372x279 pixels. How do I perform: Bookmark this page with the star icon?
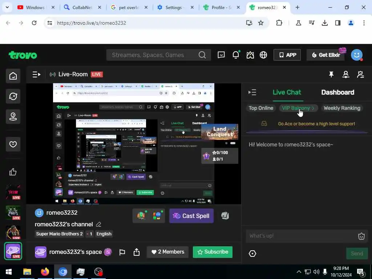point(261,23)
